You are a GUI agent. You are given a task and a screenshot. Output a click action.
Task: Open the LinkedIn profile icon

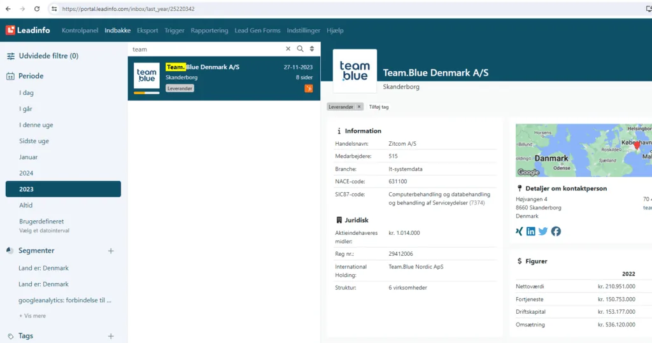tap(531, 231)
